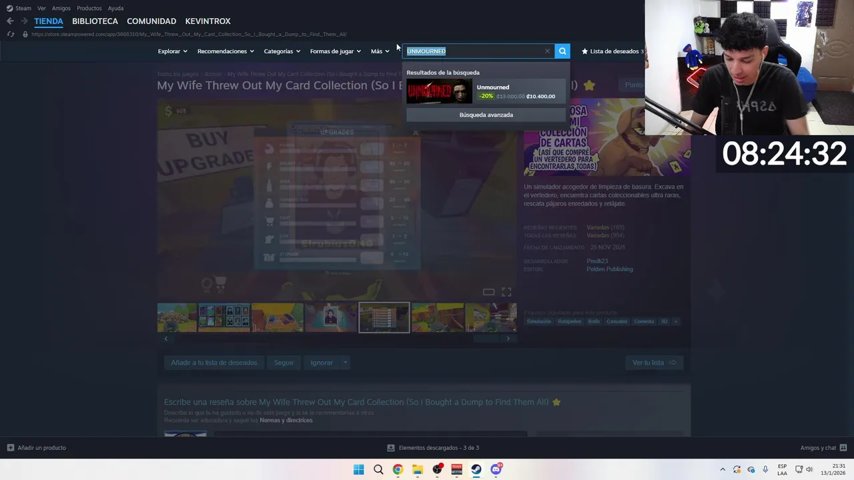The height and width of the screenshot is (480, 854).
Task: Clear the search field with the X icon
Action: 547,51
